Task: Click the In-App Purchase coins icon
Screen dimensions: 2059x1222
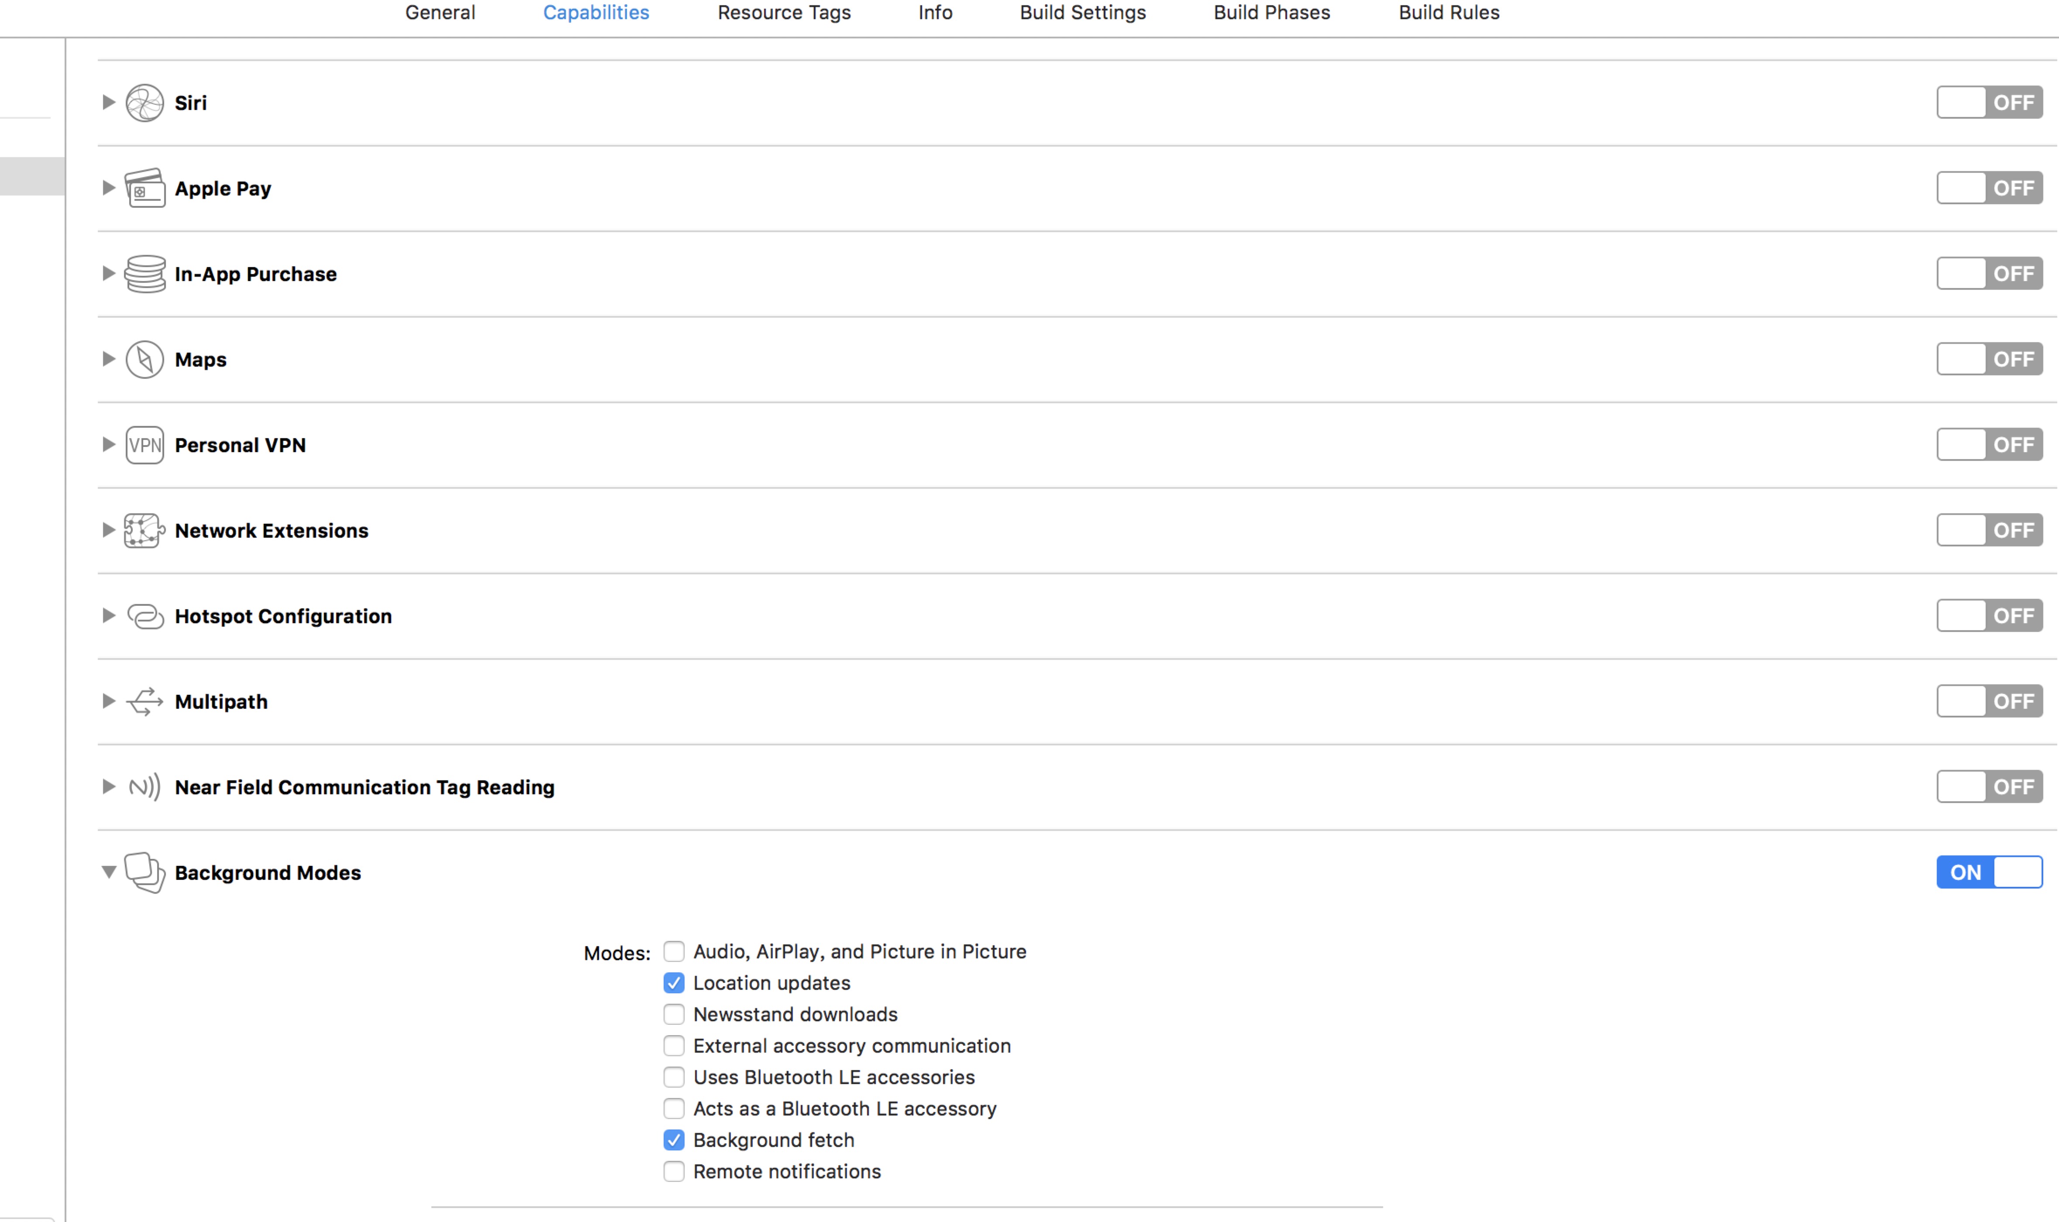Action: click(144, 274)
